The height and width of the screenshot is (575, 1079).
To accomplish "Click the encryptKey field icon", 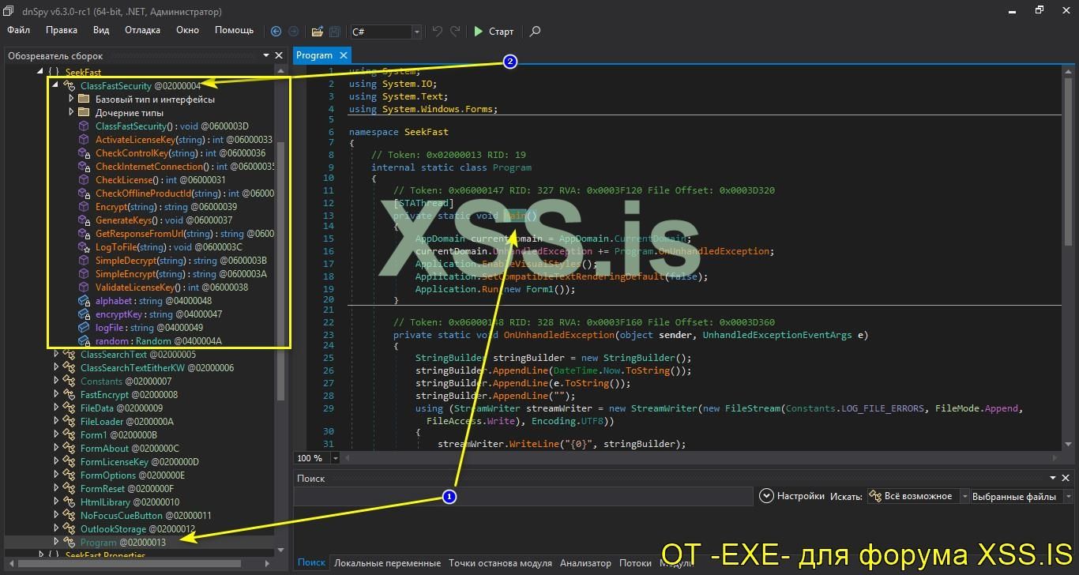I will [x=84, y=314].
